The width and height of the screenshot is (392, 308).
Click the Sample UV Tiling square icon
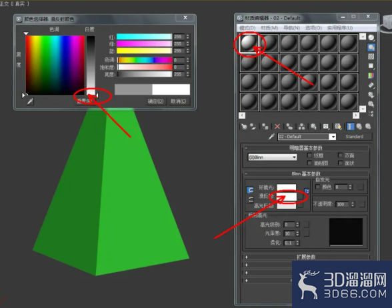tap(371, 66)
